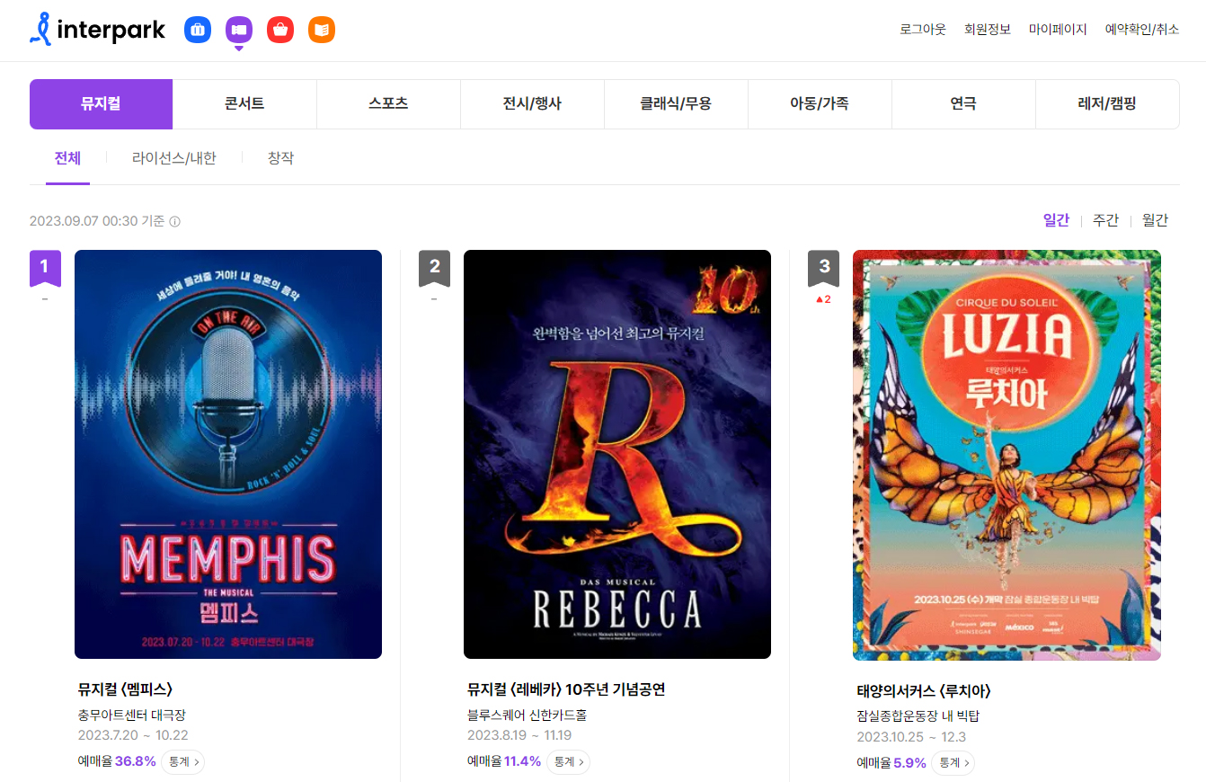Click the red ▲2 rank change indicator

click(x=823, y=299)
